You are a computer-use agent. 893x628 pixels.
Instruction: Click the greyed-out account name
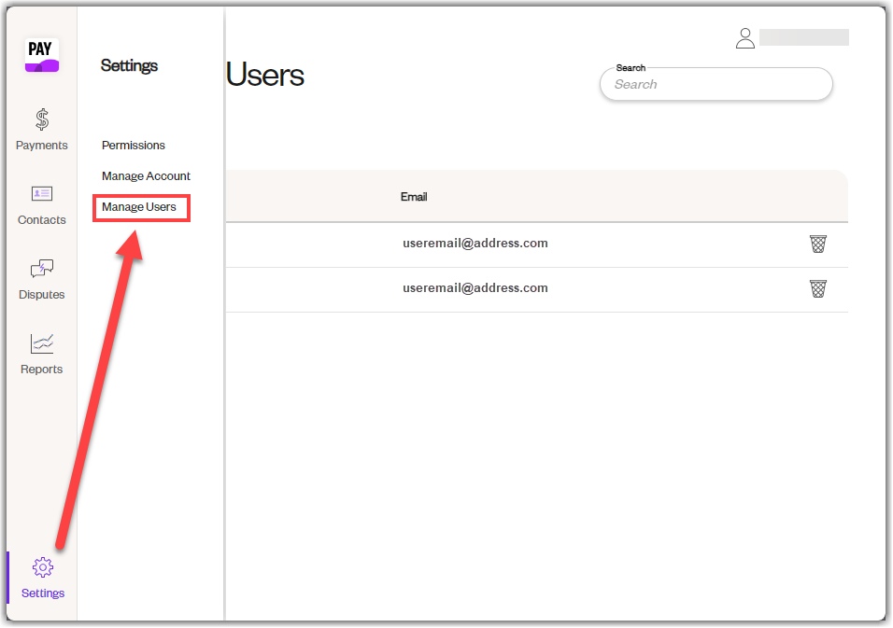click(804, 37)
